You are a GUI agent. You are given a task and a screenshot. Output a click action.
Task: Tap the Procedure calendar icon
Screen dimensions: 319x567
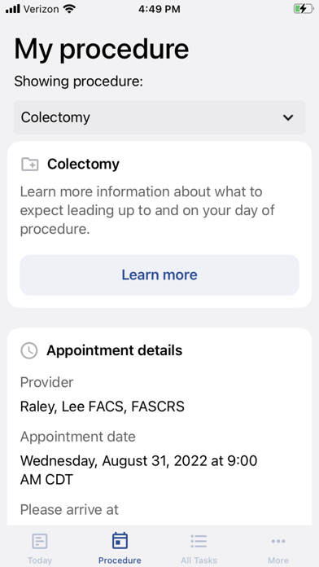coord(120,541)
